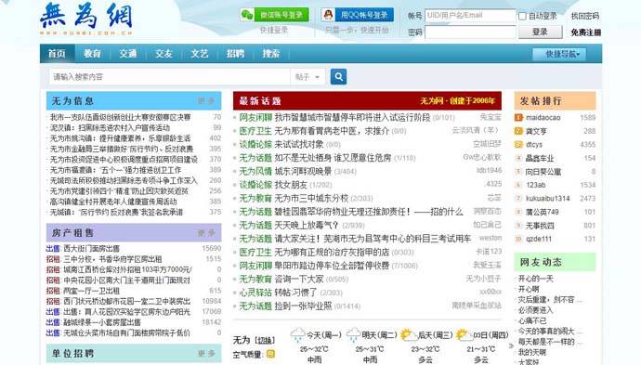This screenshot has height=365, width=641.
Task: Open topic 咨询一下大家
Action: point(299,280)
